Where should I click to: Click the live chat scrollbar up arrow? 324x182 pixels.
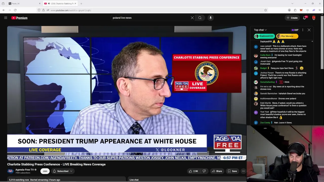(x=312, y=41)
